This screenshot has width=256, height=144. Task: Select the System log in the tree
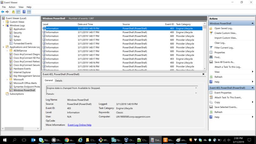pyautogui.click(x=17, y=40)
